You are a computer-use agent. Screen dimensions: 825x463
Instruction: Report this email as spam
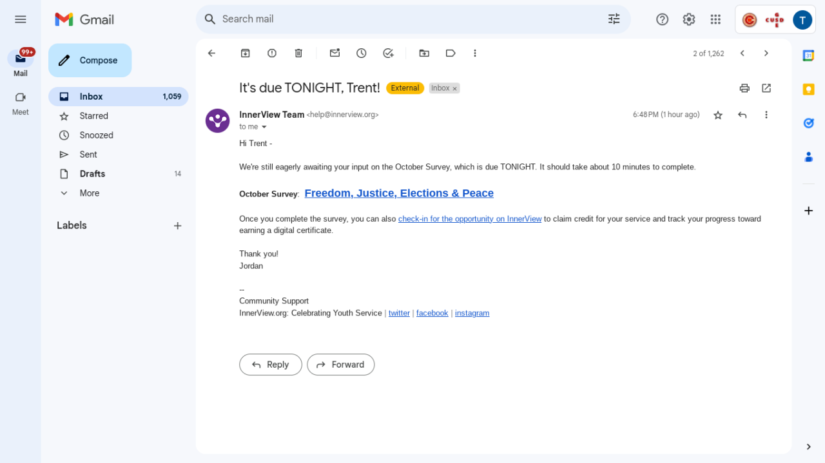click(x=272, y=53)
